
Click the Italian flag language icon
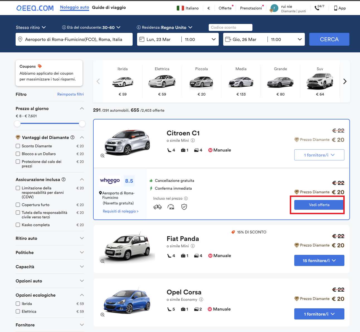pyautogui.click(x=180, y=8)
